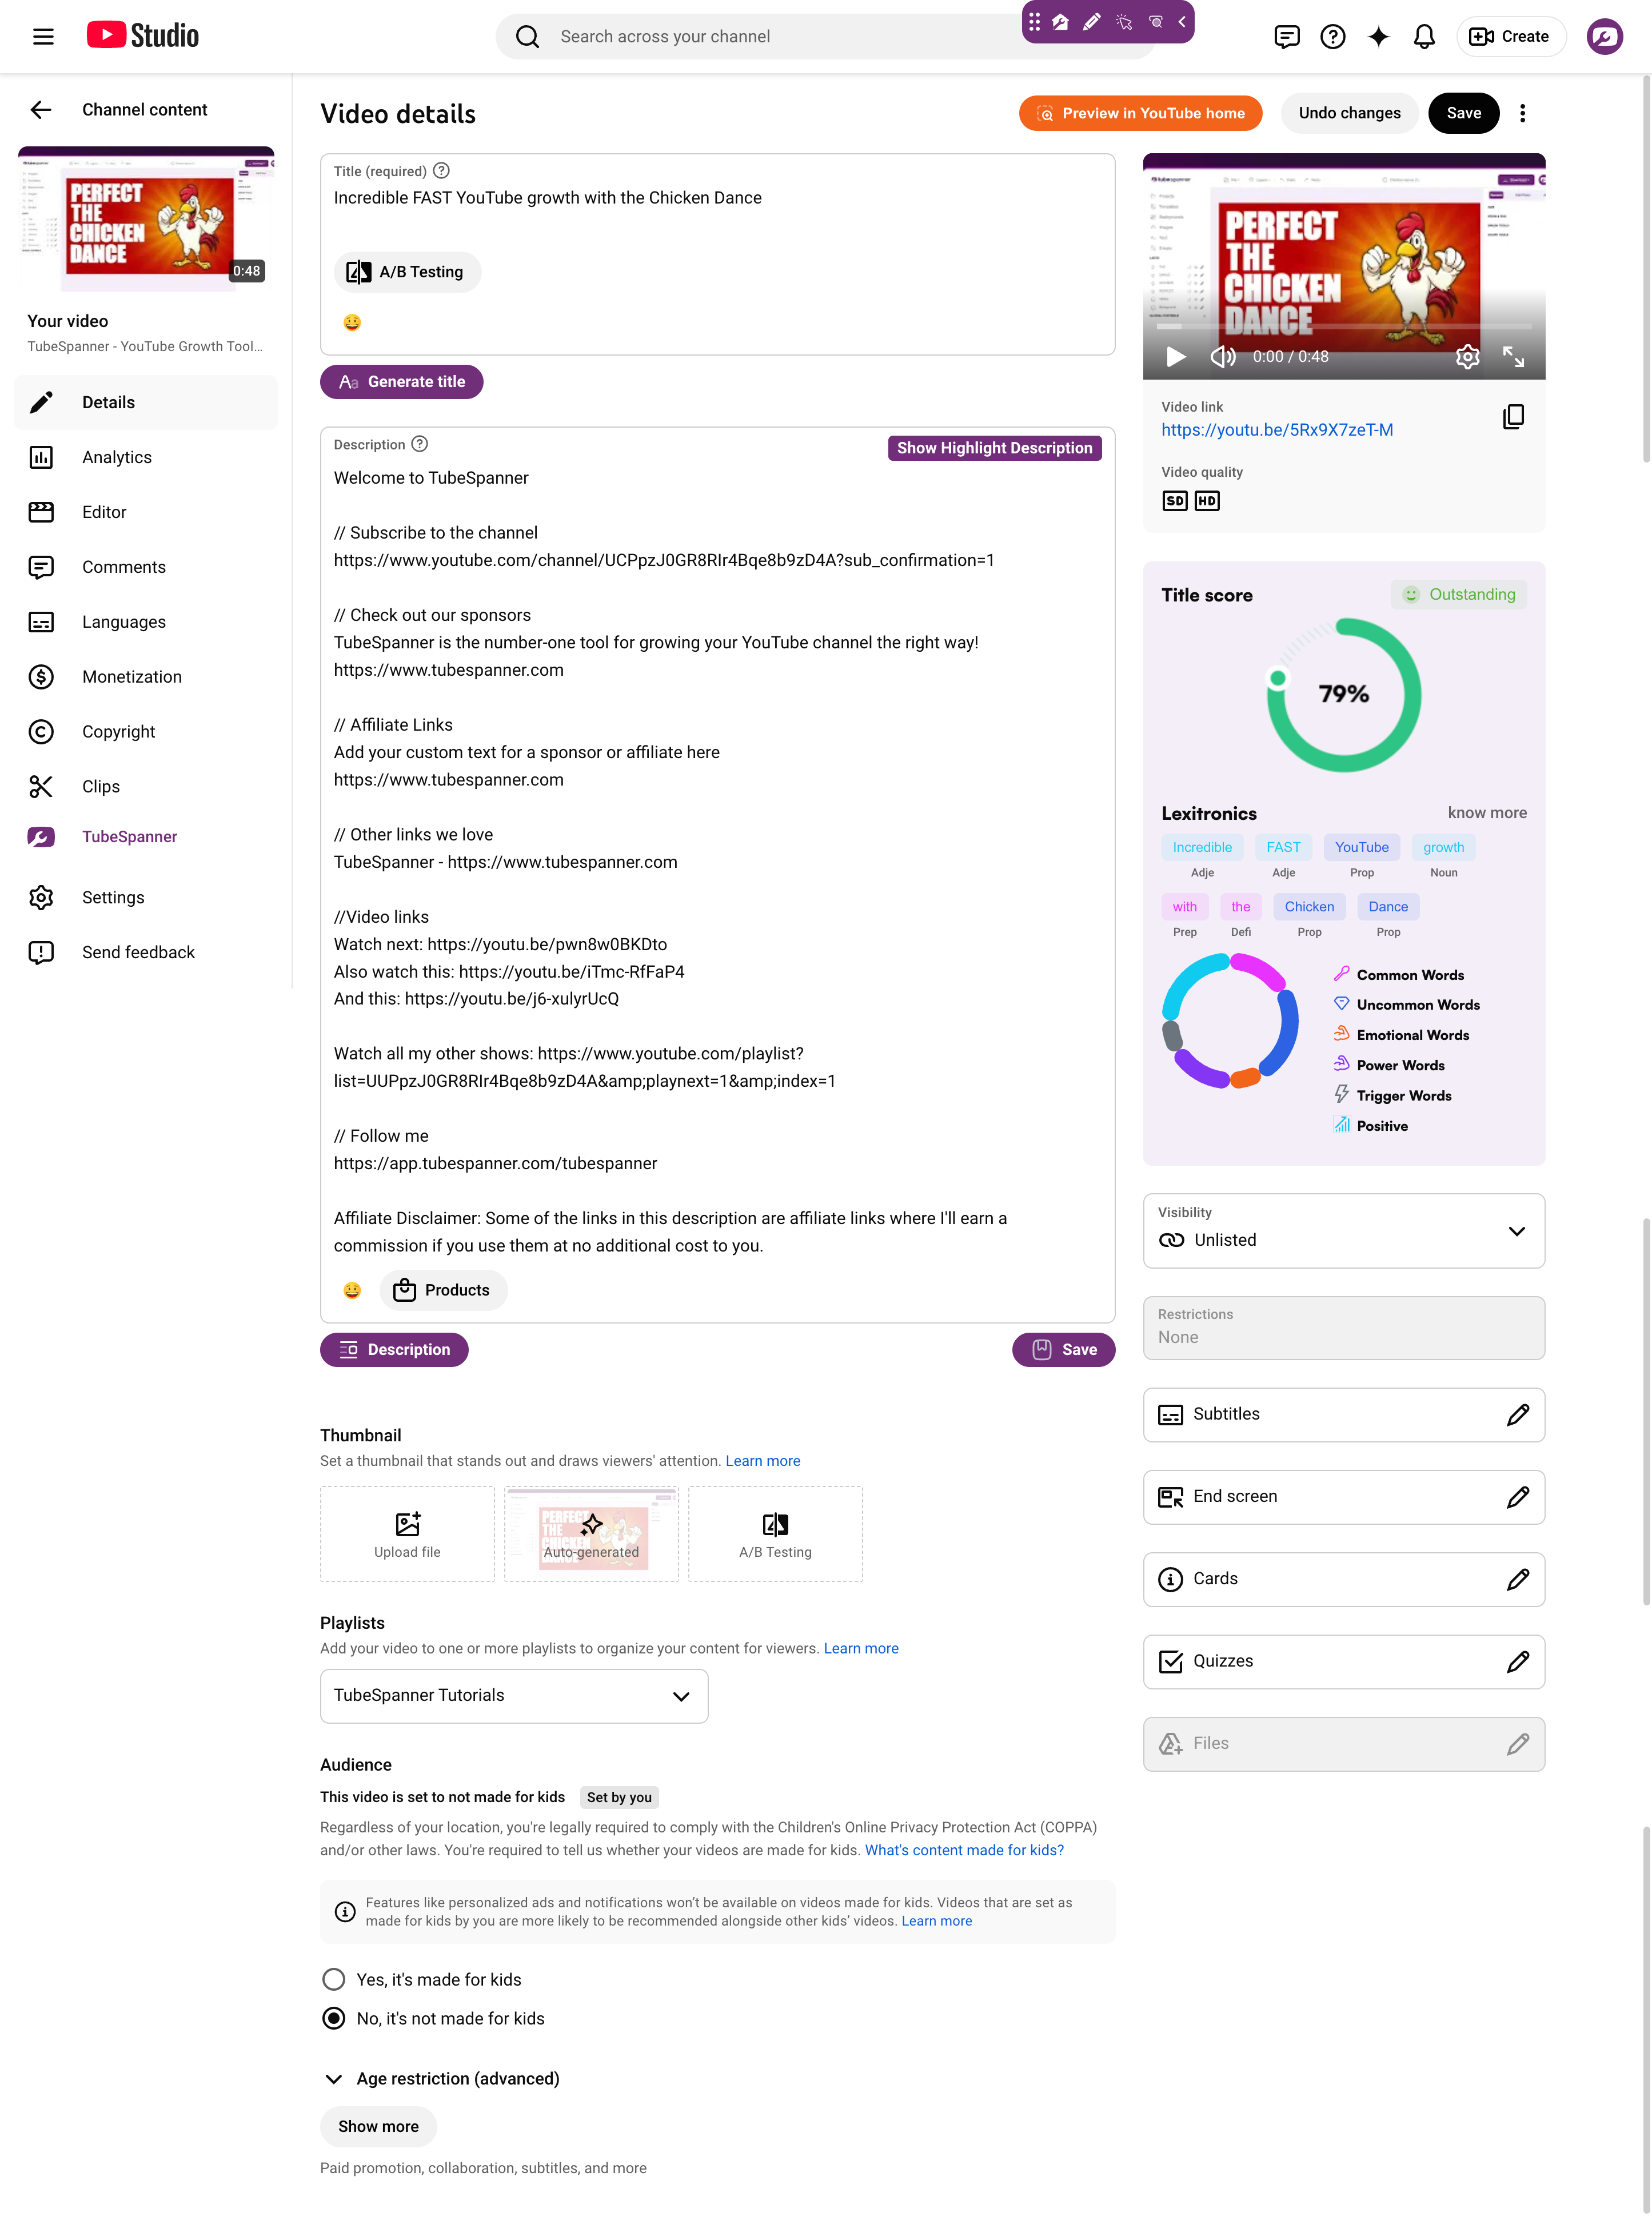Image resolution: width=1652 pixels, height=2216 pixels.
Task: Click the Products button
Action: (443, 1290)
